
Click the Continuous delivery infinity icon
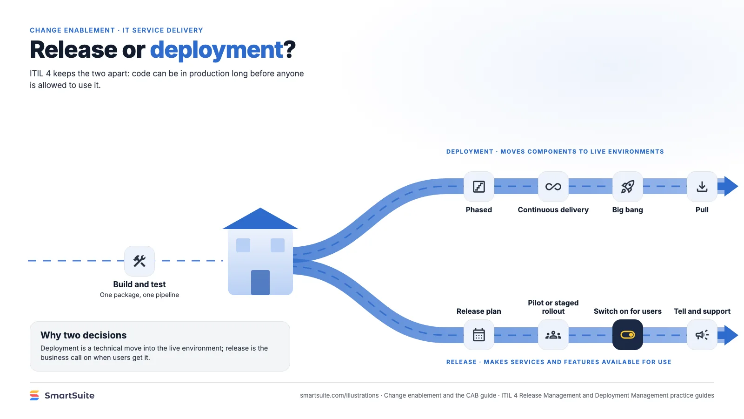(x=553, y=187)
